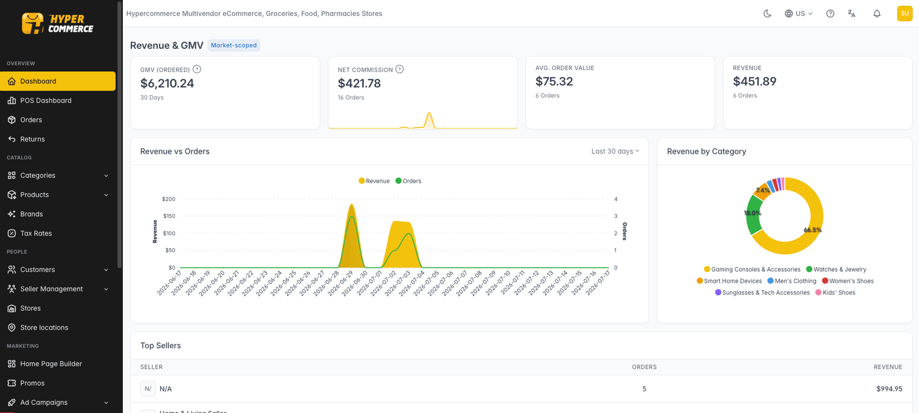Image resolution: width=919 pixels, height=413 pixels.
Task: Click the Returns arrow icon
Action: pos(11,139)
